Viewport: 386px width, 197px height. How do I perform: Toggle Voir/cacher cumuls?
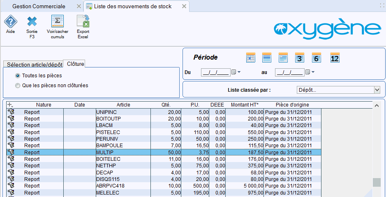(x=58, y=21)
